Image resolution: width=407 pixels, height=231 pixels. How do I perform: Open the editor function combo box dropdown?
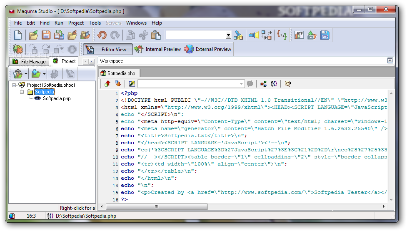pyautogui.click(x=241, y=84)
